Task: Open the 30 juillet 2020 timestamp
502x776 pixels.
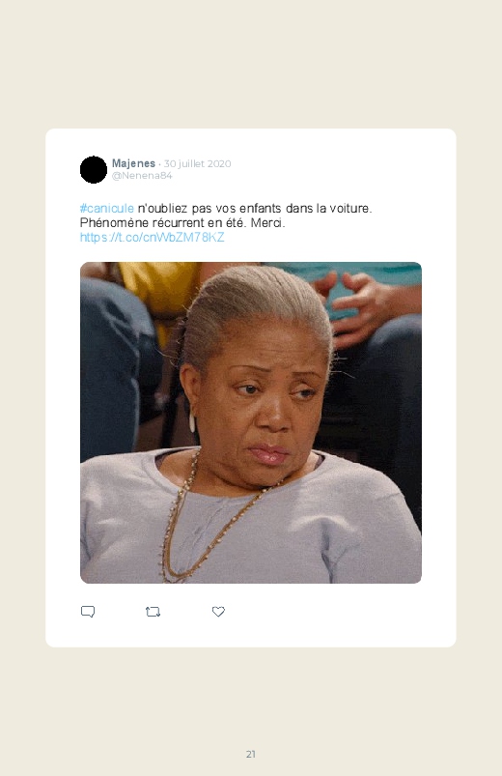Action: pos(197,164)
